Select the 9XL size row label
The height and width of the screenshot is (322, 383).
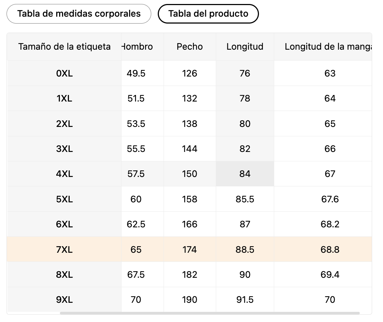coord(65,300)
